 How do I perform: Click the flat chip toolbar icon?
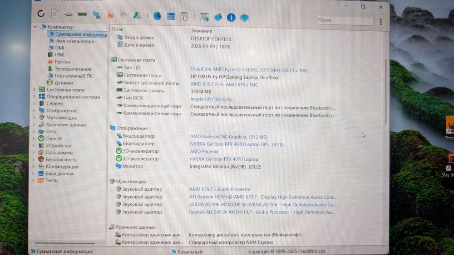(69, 14)
